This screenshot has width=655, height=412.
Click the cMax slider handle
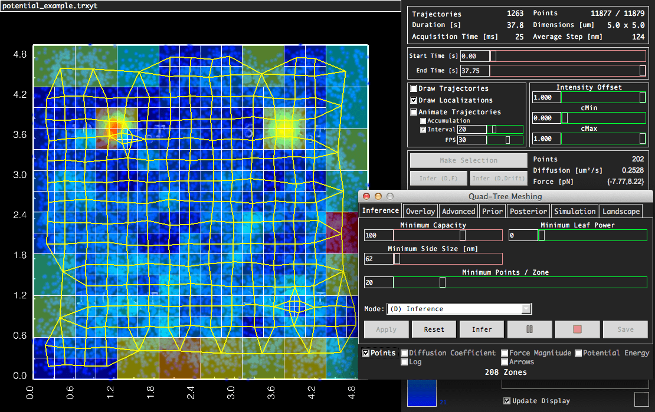[x=642, y=139]
